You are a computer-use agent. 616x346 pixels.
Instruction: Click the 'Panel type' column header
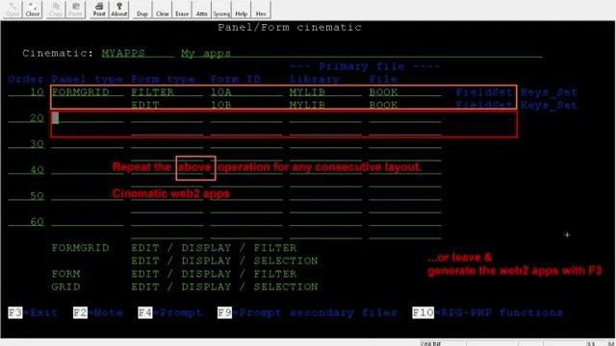point(88,79)
